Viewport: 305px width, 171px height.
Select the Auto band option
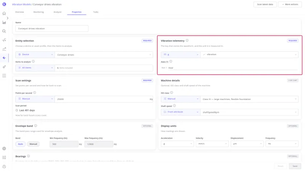click(21, 144)
